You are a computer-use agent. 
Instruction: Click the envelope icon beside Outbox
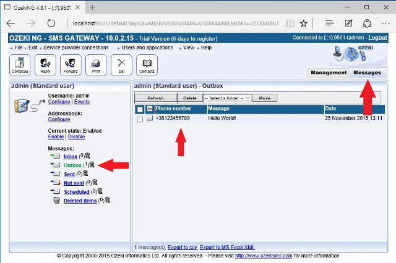55,165
